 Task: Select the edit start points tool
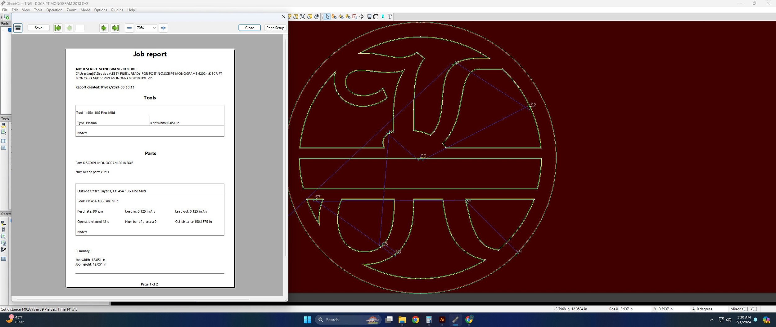334,17
